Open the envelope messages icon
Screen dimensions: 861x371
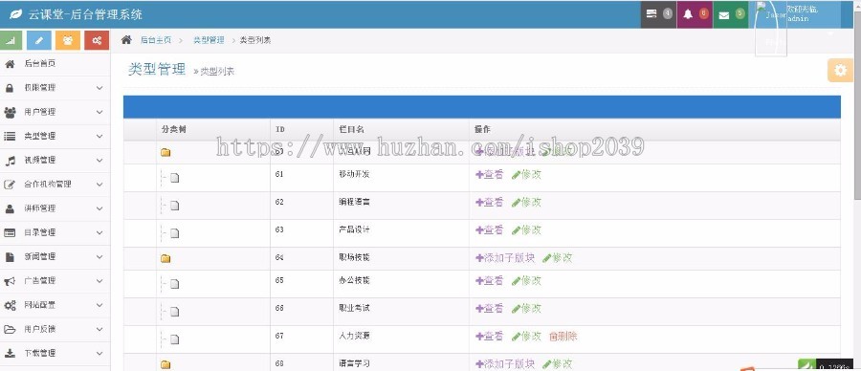(x=724, y=15)
